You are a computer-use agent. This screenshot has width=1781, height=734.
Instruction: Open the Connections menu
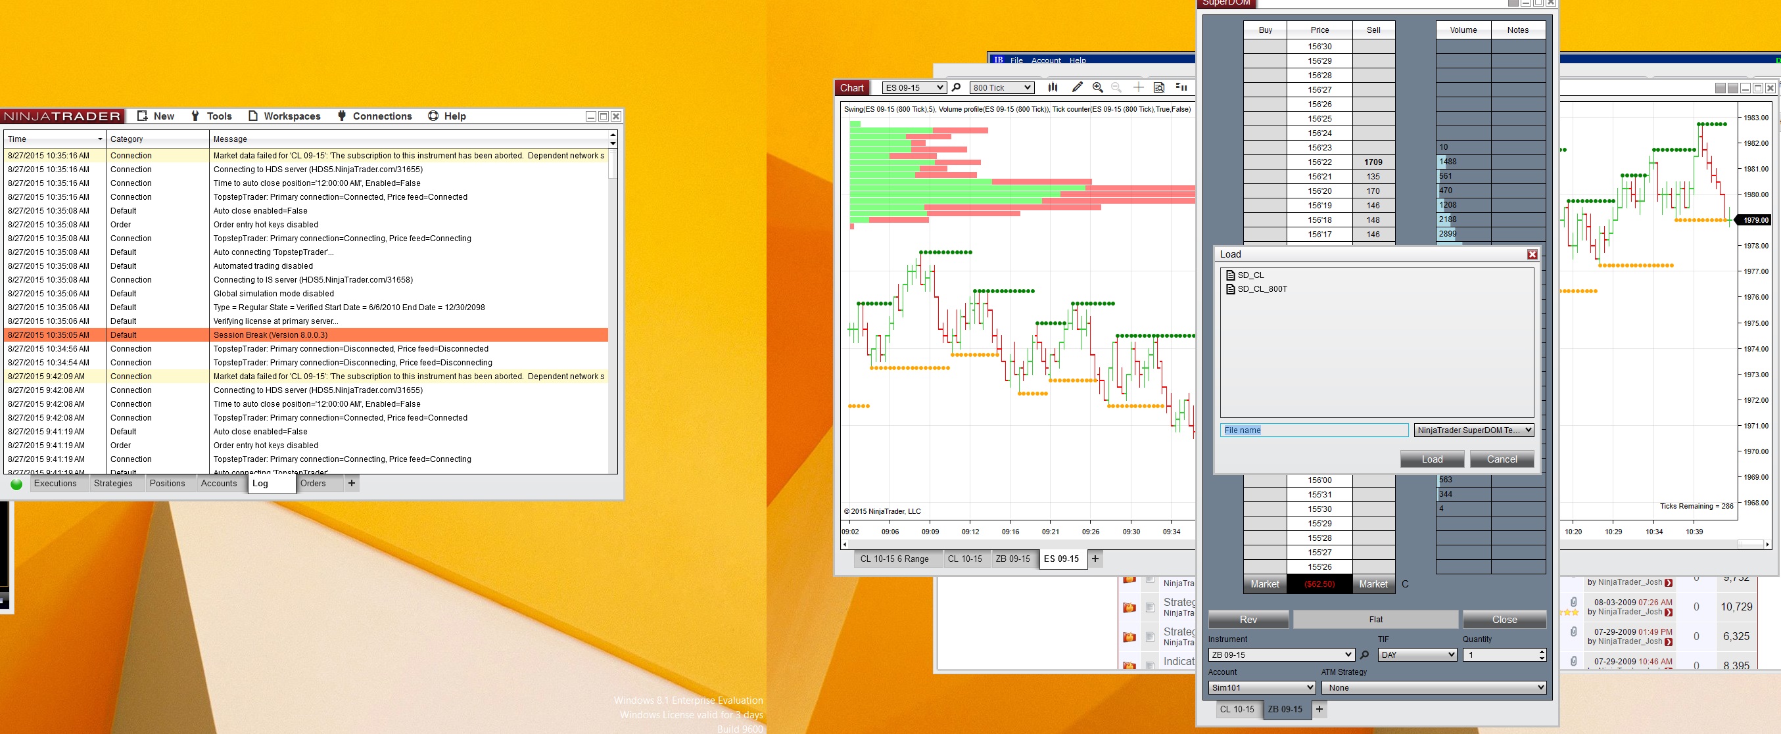point(381,116)
